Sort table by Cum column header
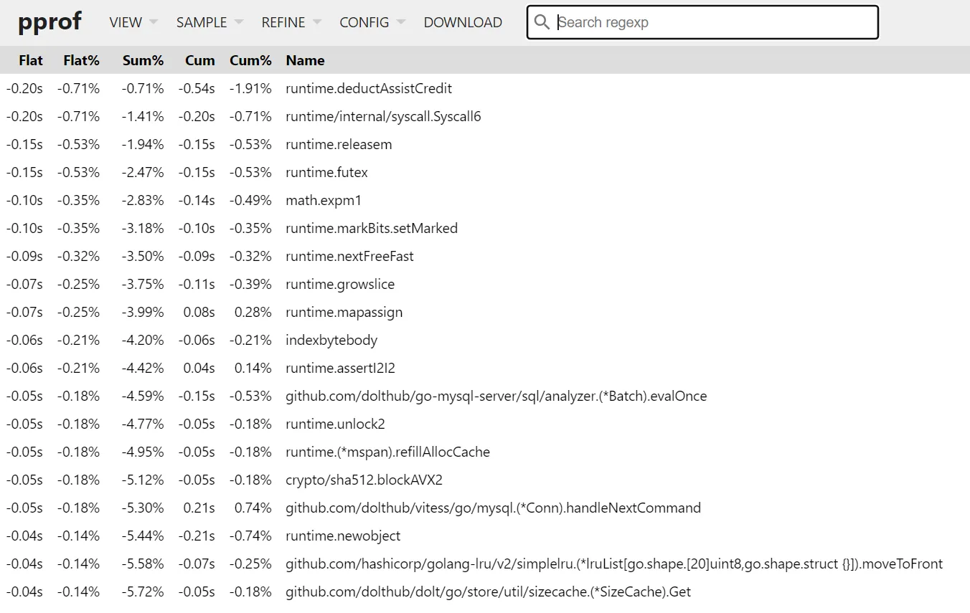 [199, 60]
